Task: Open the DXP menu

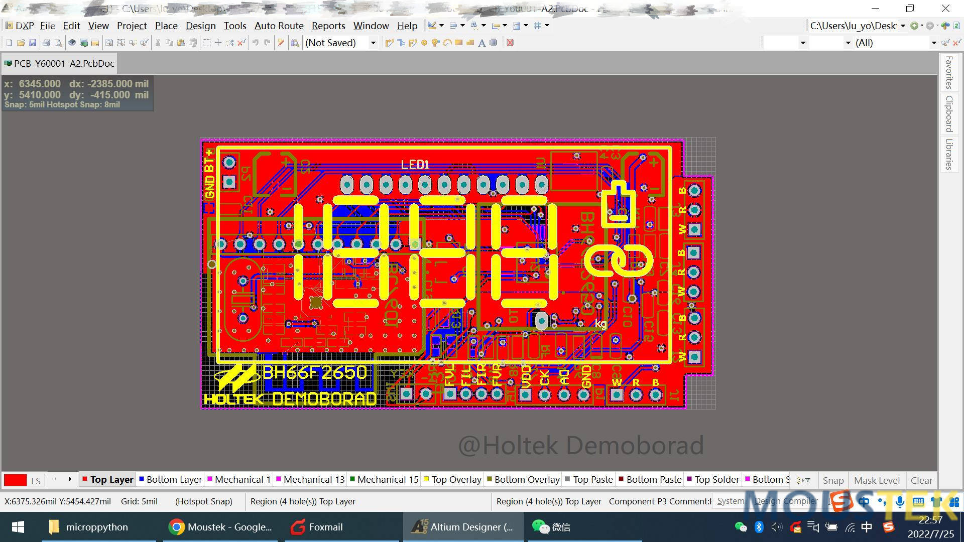Action: coord(20,26)
